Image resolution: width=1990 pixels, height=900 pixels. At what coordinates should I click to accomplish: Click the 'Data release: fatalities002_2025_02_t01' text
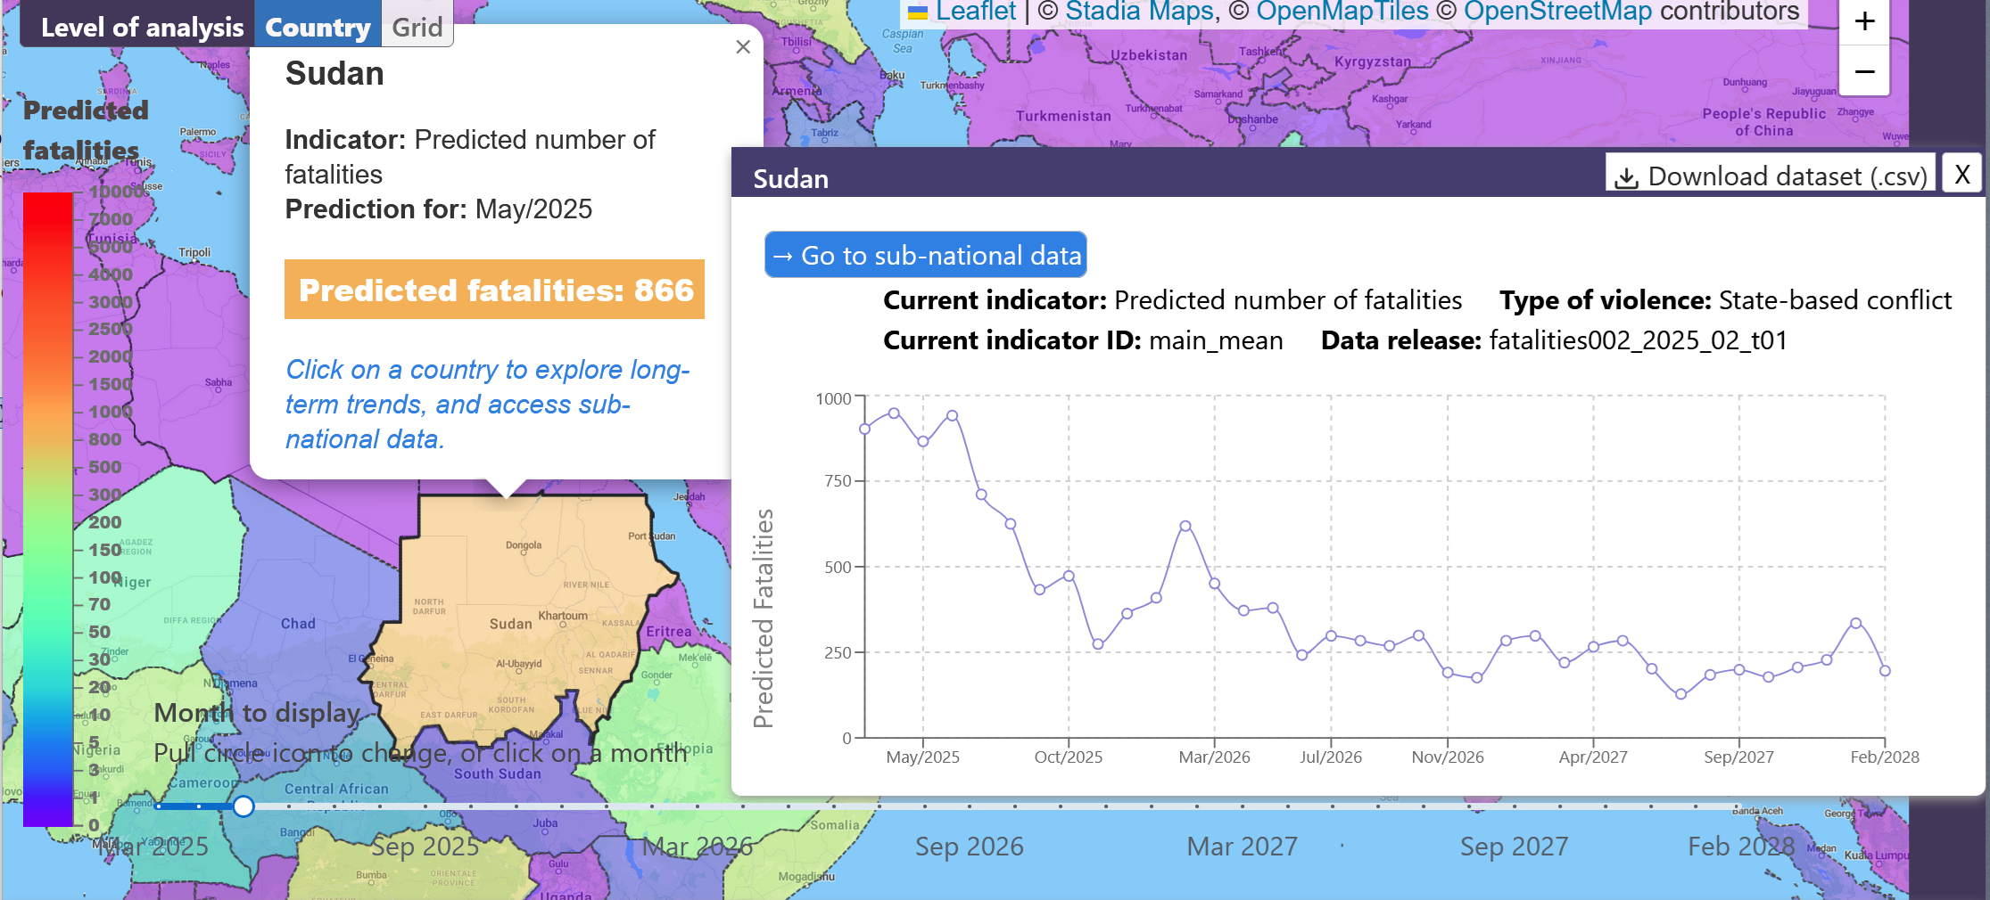click(1554, 340)
